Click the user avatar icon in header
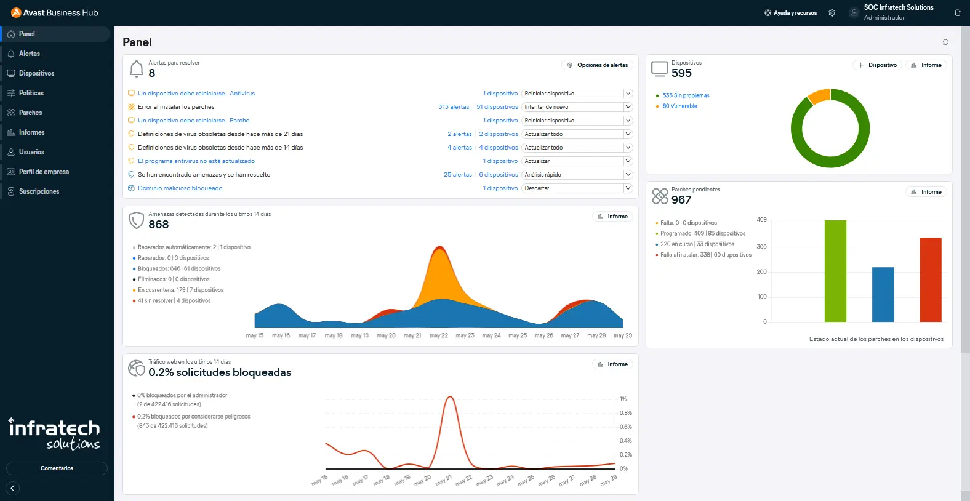 click(x=854, y=12)
